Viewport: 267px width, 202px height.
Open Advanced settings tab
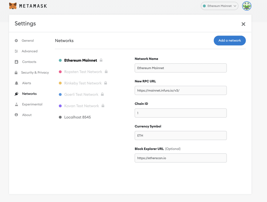point(29,51)
